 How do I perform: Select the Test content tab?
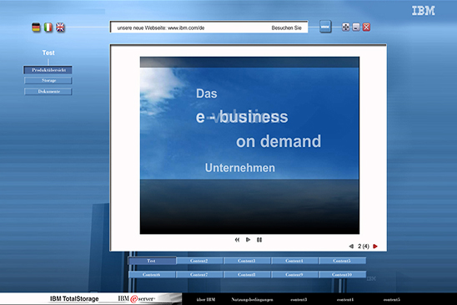tap(152, 261)
